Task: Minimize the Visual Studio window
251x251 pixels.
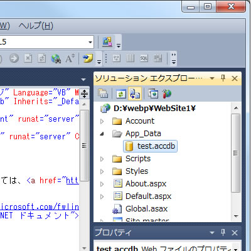Action: pyautogui.click(x=191, y=8)
